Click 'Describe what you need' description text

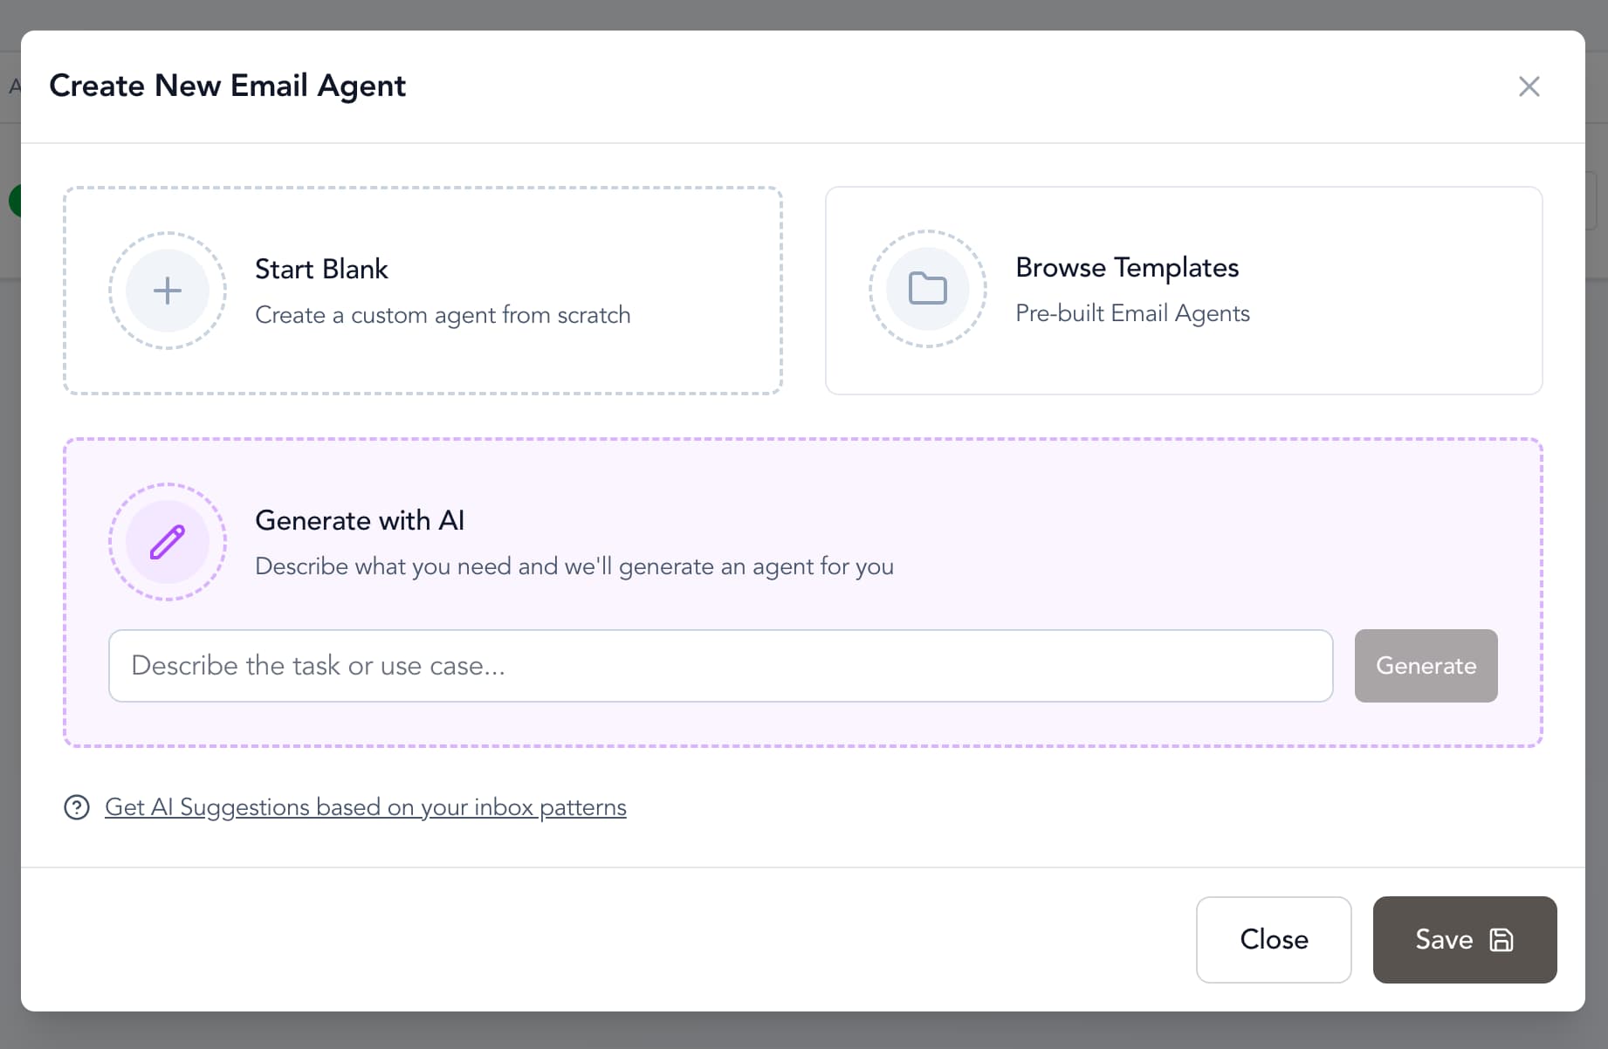tap(574, 566)
